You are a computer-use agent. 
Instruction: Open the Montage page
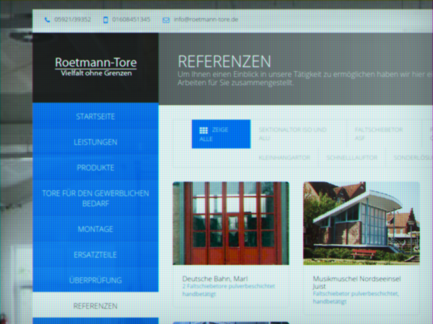(95, 229)
